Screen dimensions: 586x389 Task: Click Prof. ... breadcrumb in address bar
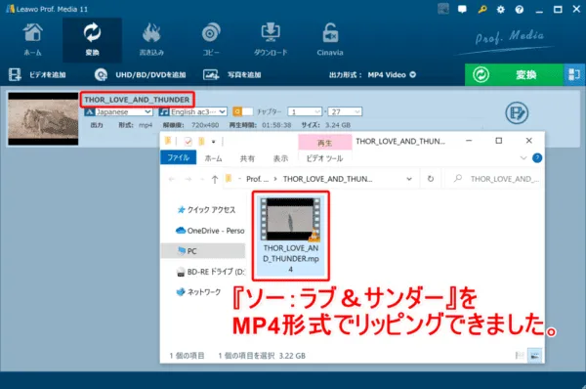point(257,179)
